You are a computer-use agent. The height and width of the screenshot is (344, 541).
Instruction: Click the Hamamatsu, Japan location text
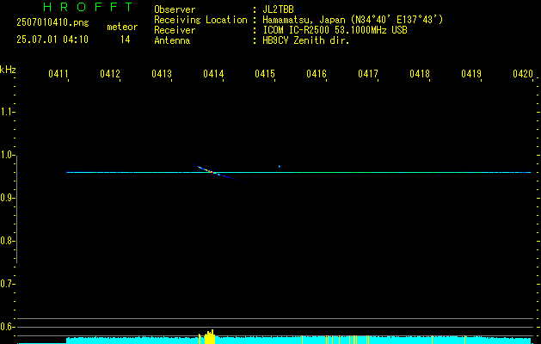pyautogui.click(x=353, y=20)
